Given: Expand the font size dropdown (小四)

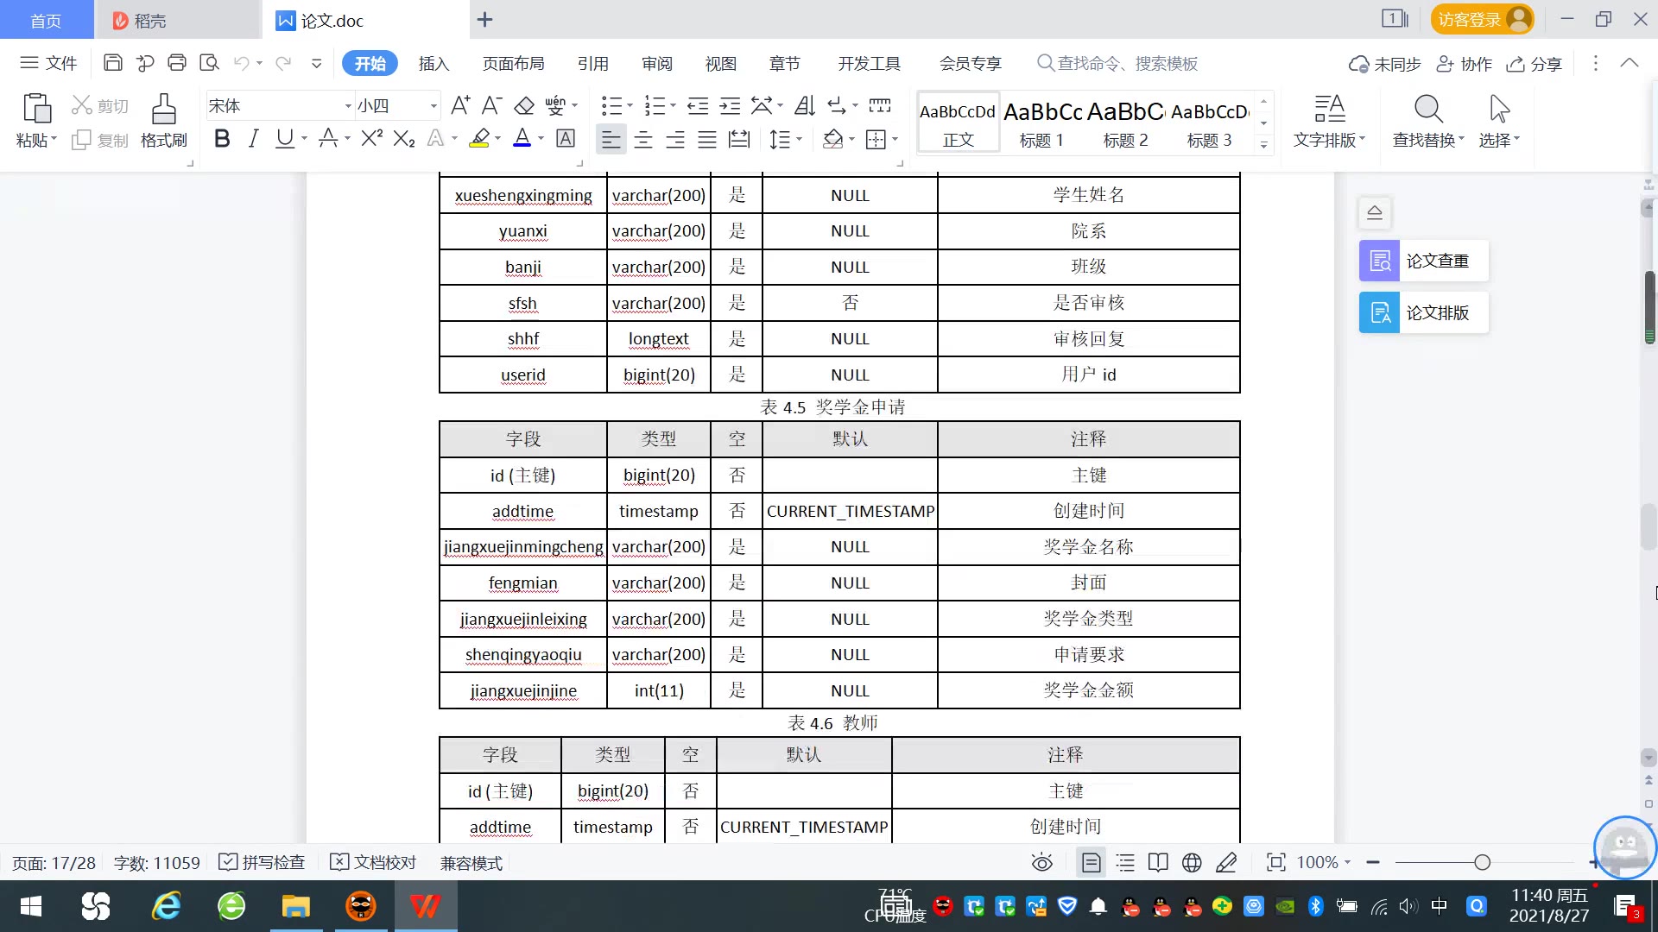Looking at the screenshot, I should 433,106.
